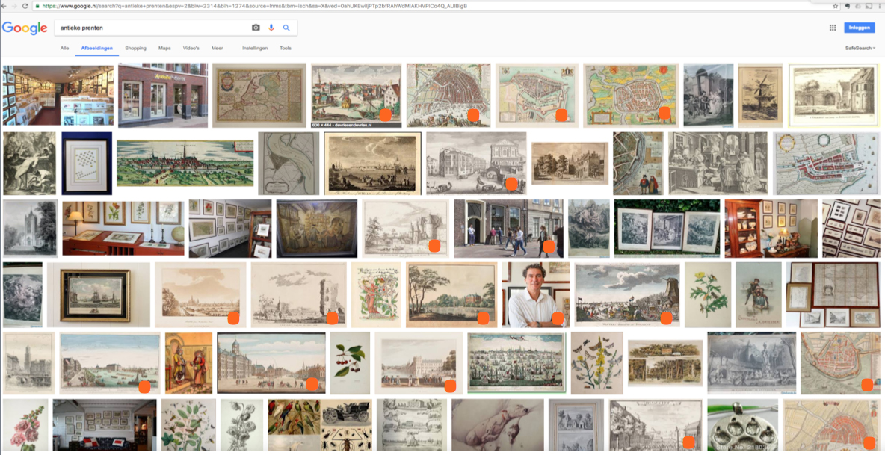
Task: Click the browser address bar URL
Action: [254, 6]
